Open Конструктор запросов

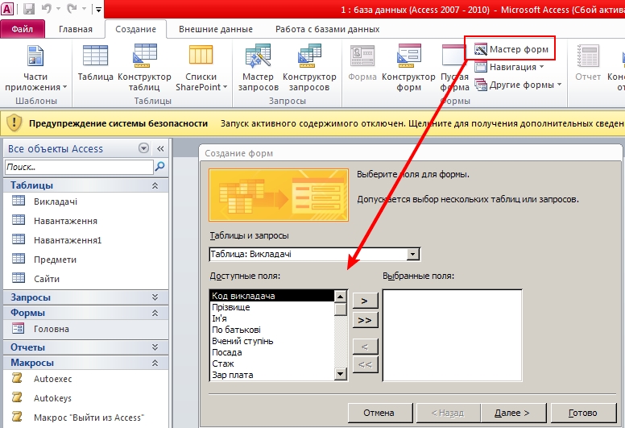pos(309,68)
